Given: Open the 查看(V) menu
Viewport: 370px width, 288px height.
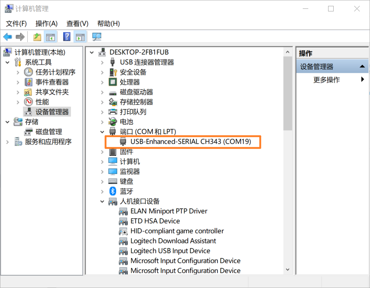Looking at the screenshot, I should [x=77, y=23].
